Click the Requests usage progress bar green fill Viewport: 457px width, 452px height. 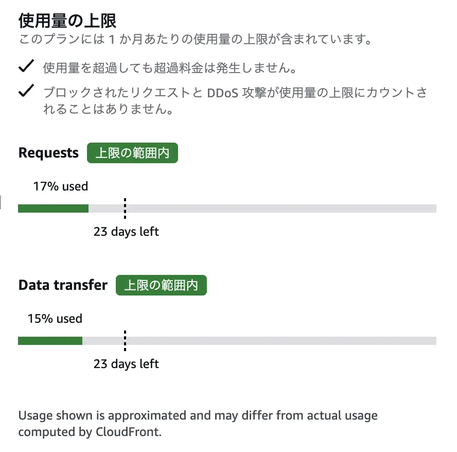click(x=53, y=208)
